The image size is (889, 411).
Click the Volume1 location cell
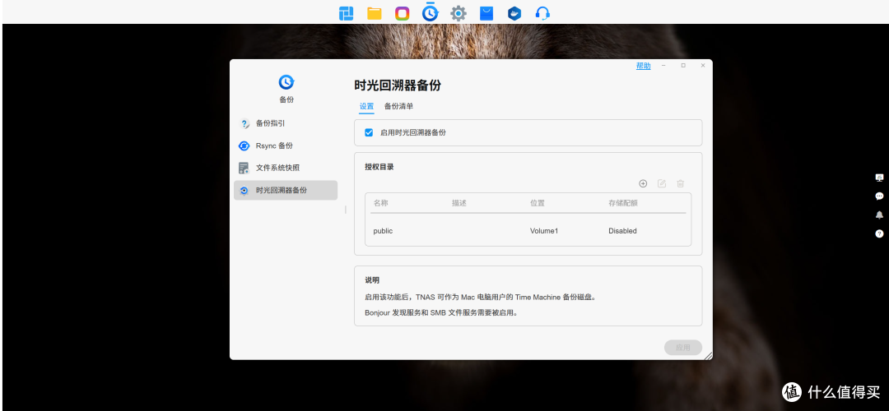click(544, 231)
